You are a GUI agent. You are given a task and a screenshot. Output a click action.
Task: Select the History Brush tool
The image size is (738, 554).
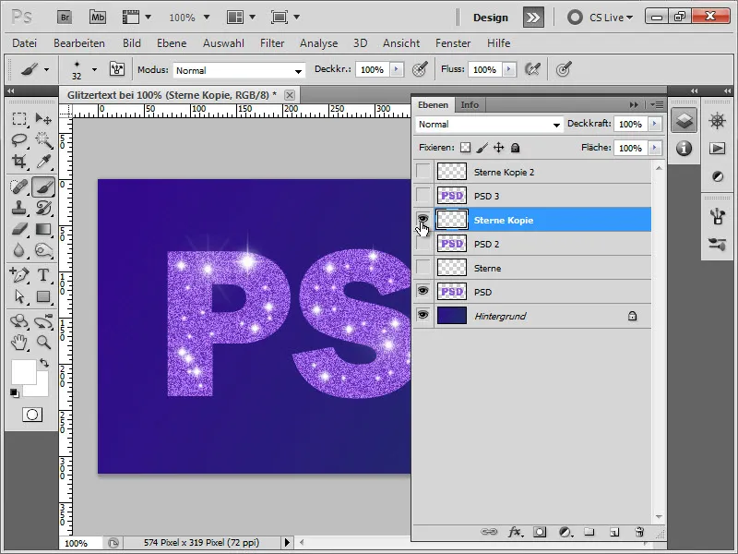click(43, 208)
